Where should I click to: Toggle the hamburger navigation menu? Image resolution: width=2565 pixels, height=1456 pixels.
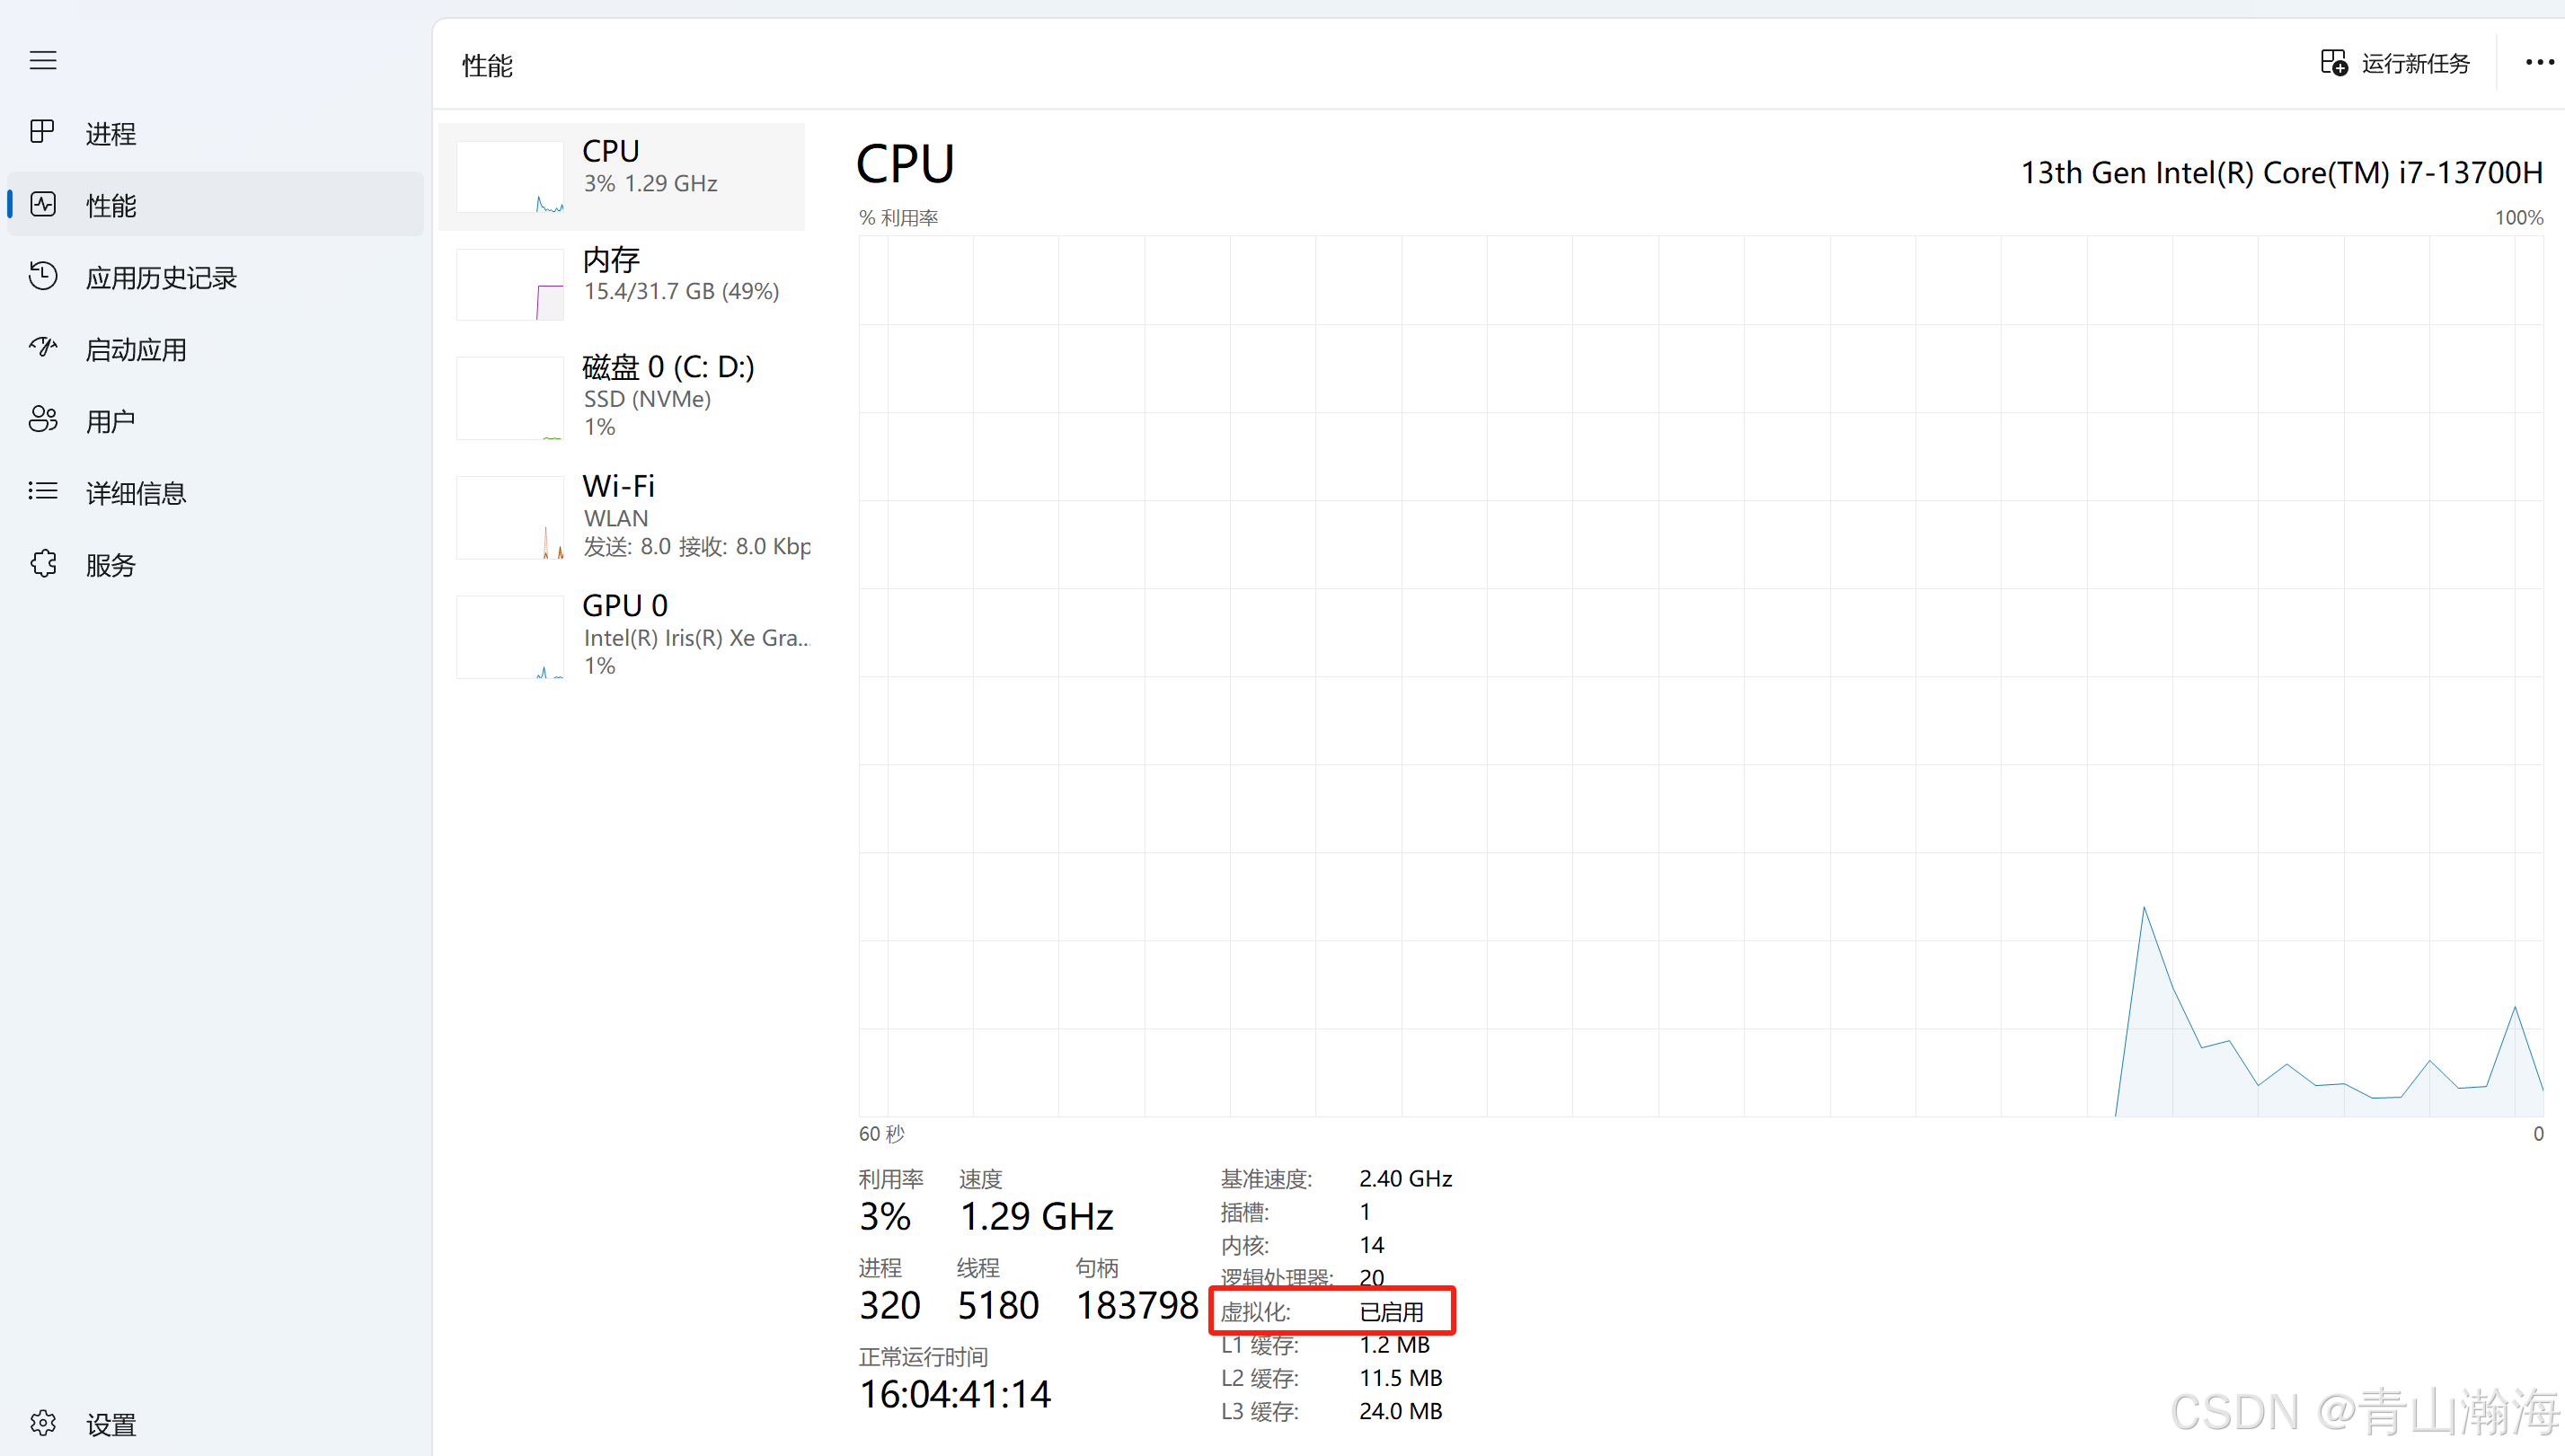[43, 61]
